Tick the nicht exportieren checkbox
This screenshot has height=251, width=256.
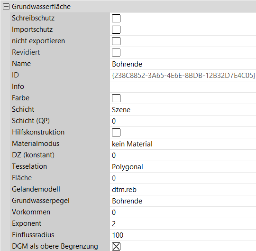click(x=116, y=41)
